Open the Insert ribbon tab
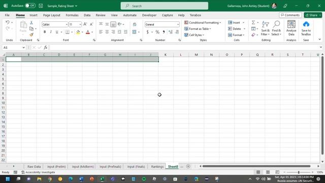Viewport: 325px width, 183px height. click(34, 15)
